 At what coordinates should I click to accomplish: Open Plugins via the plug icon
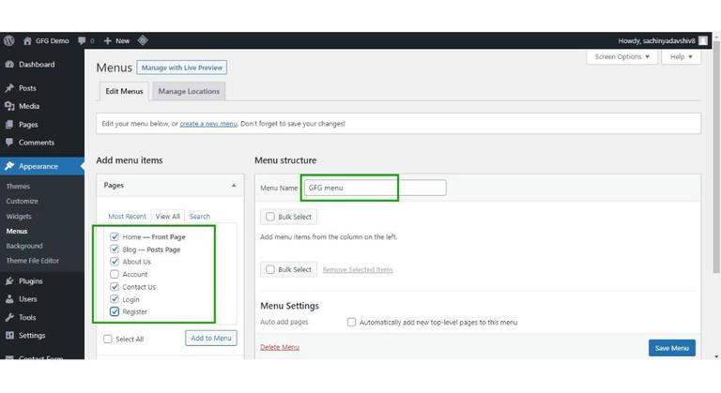pyautogui.click(x=9, y=280)
